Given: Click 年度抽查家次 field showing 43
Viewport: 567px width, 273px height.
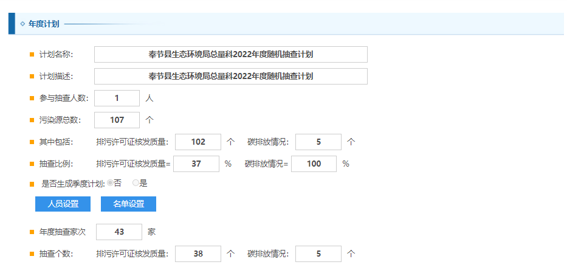Looking at the screenshot, I should (119, 232).
